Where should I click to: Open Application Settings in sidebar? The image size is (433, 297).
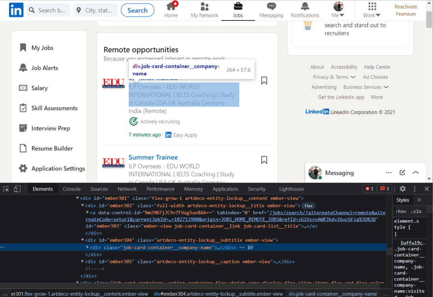tap(52, 169)
